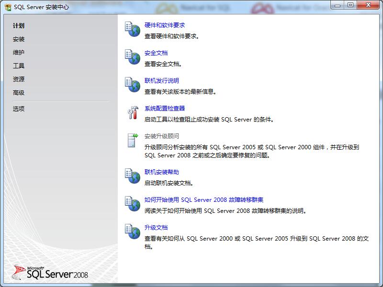This screenshot has height=287, width=383.
Task: Open the 维护 section
Action: (x=18, y=53)
